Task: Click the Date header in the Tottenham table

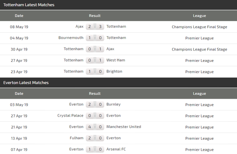Action: tap(19, 15)
